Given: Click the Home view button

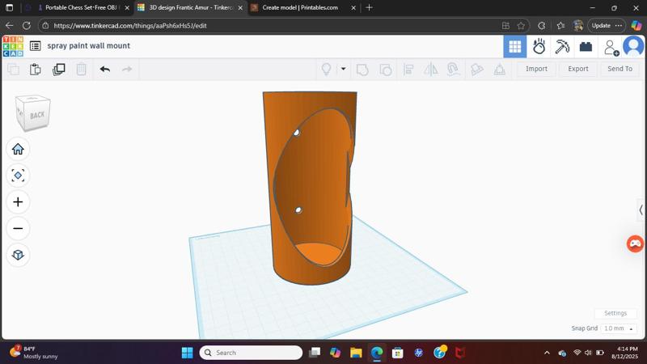Looking at the screenshot, I should 18,149.
